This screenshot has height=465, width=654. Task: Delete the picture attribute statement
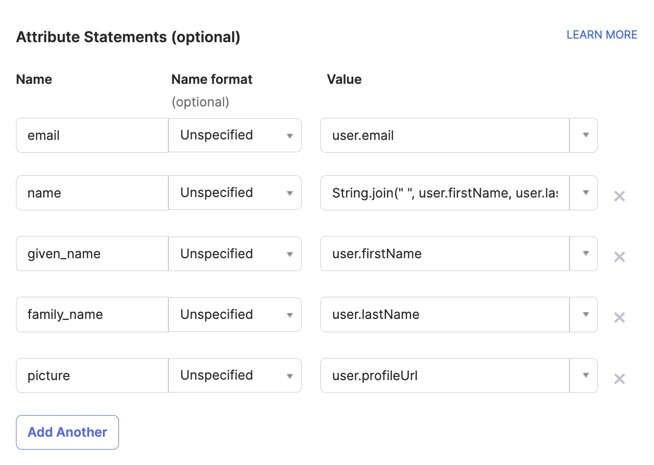point(619,379)
